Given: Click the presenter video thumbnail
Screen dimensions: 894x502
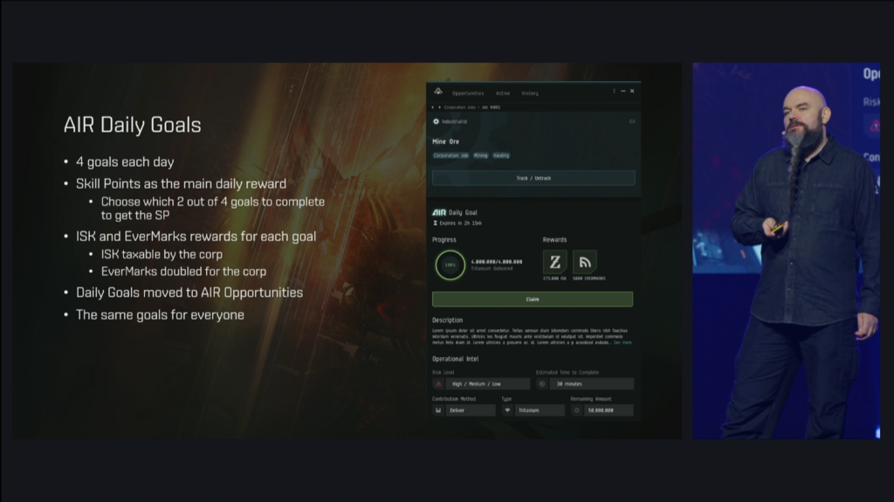Looking at the screenshot, I should tap(787, 251).
